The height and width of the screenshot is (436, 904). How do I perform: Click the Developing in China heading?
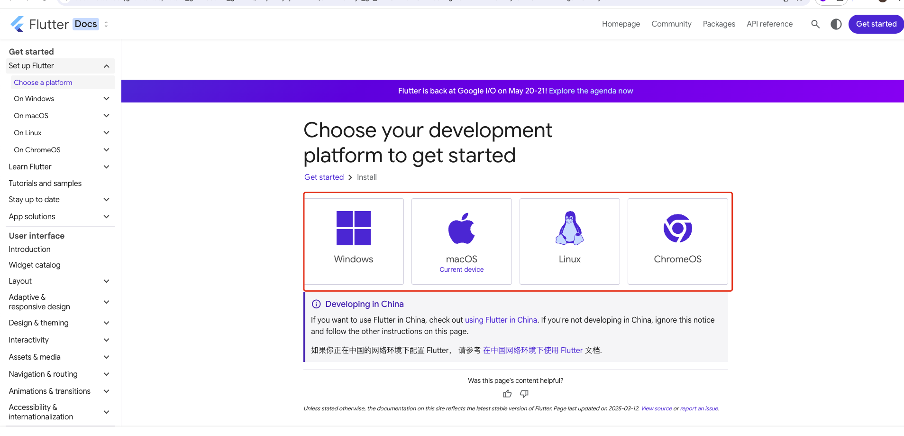click(365, 304)
